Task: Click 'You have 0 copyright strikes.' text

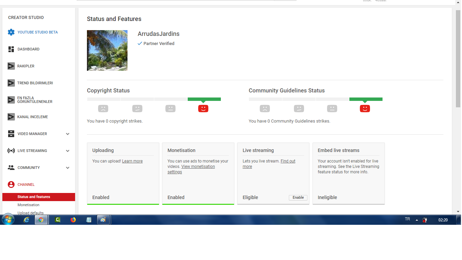Action: pos(115,121)
